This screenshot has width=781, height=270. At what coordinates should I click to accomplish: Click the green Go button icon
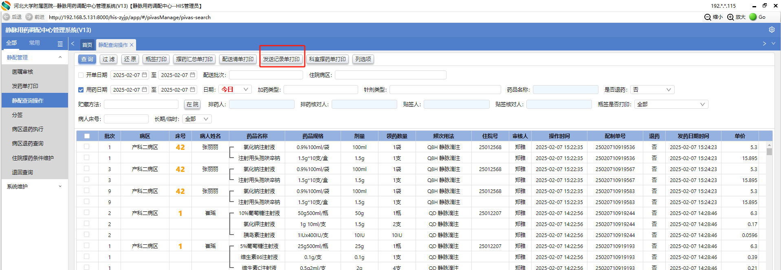click(x=753, y=17)
